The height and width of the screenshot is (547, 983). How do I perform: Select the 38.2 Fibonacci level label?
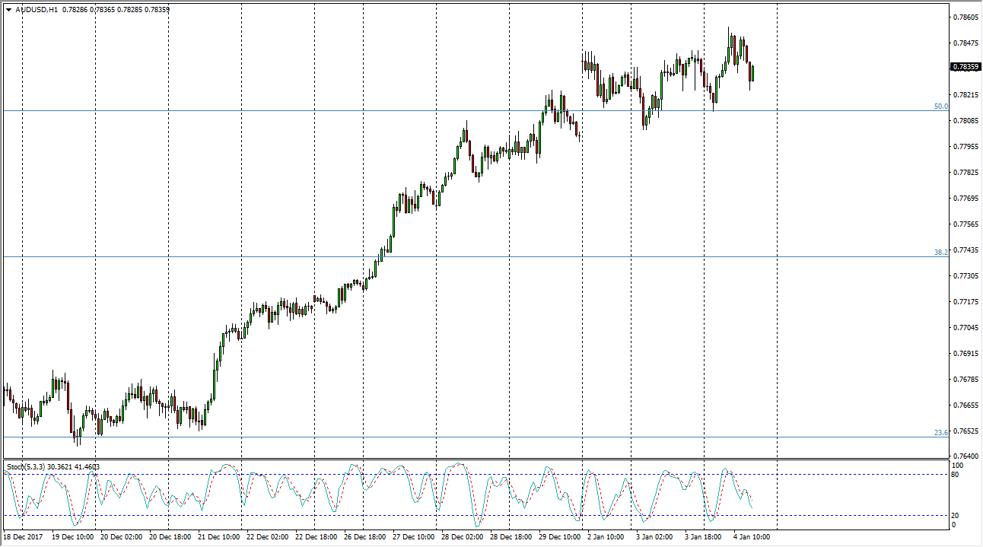point(941,252)
